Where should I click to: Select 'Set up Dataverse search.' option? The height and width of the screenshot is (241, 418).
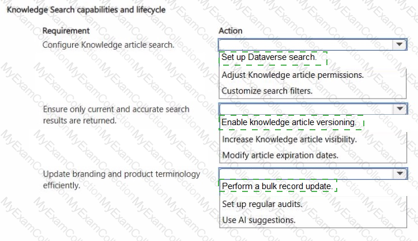tap(269, 57)
